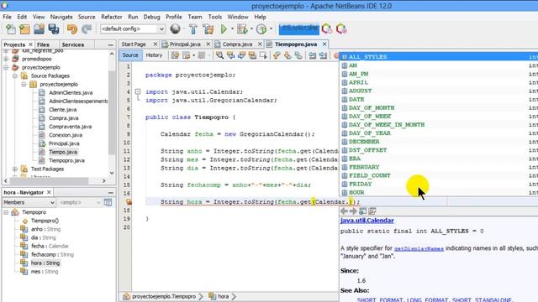
Task: Click the globe browser icon
Action: (x=176, y=29)
